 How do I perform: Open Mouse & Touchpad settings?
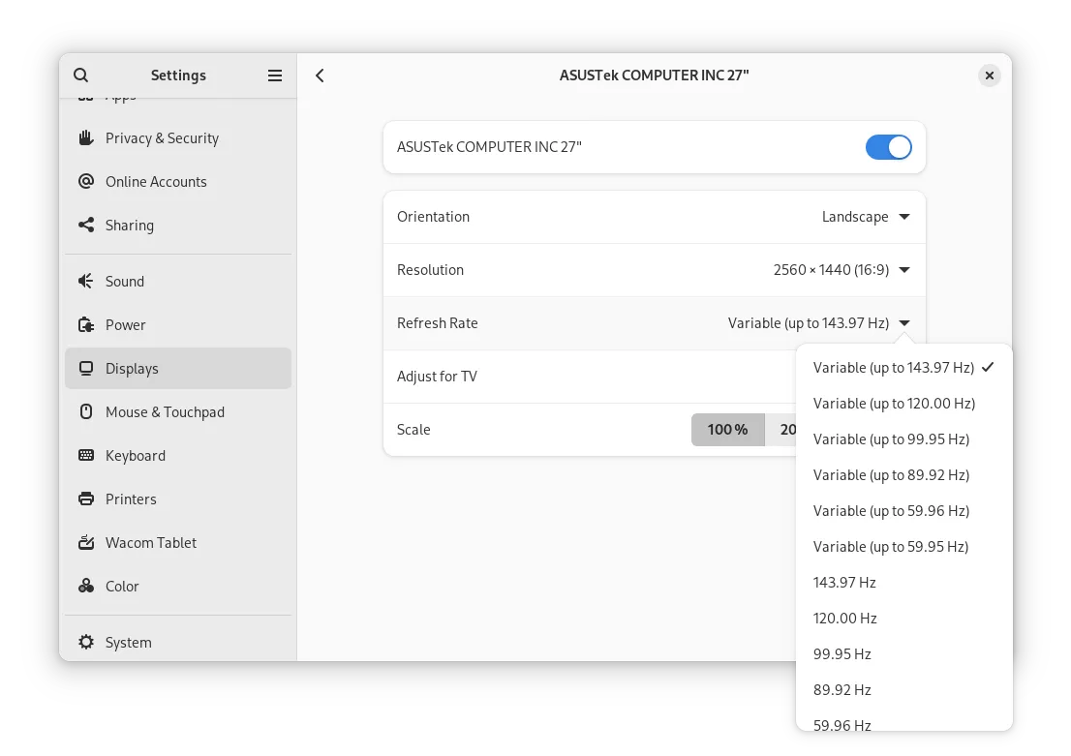165,412
